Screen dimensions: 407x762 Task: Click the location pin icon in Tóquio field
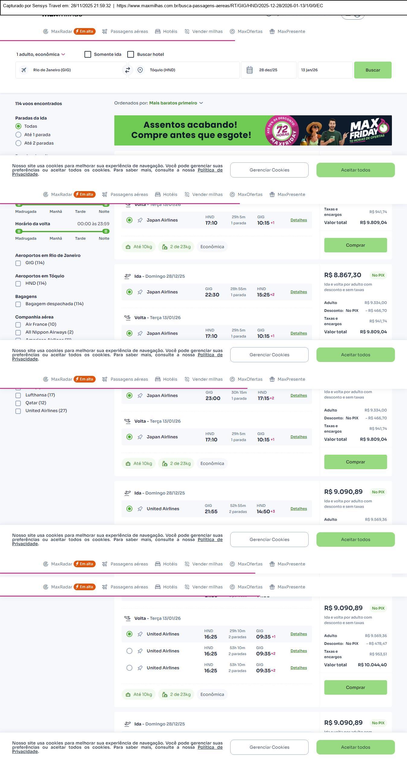[x=140, y=70]
